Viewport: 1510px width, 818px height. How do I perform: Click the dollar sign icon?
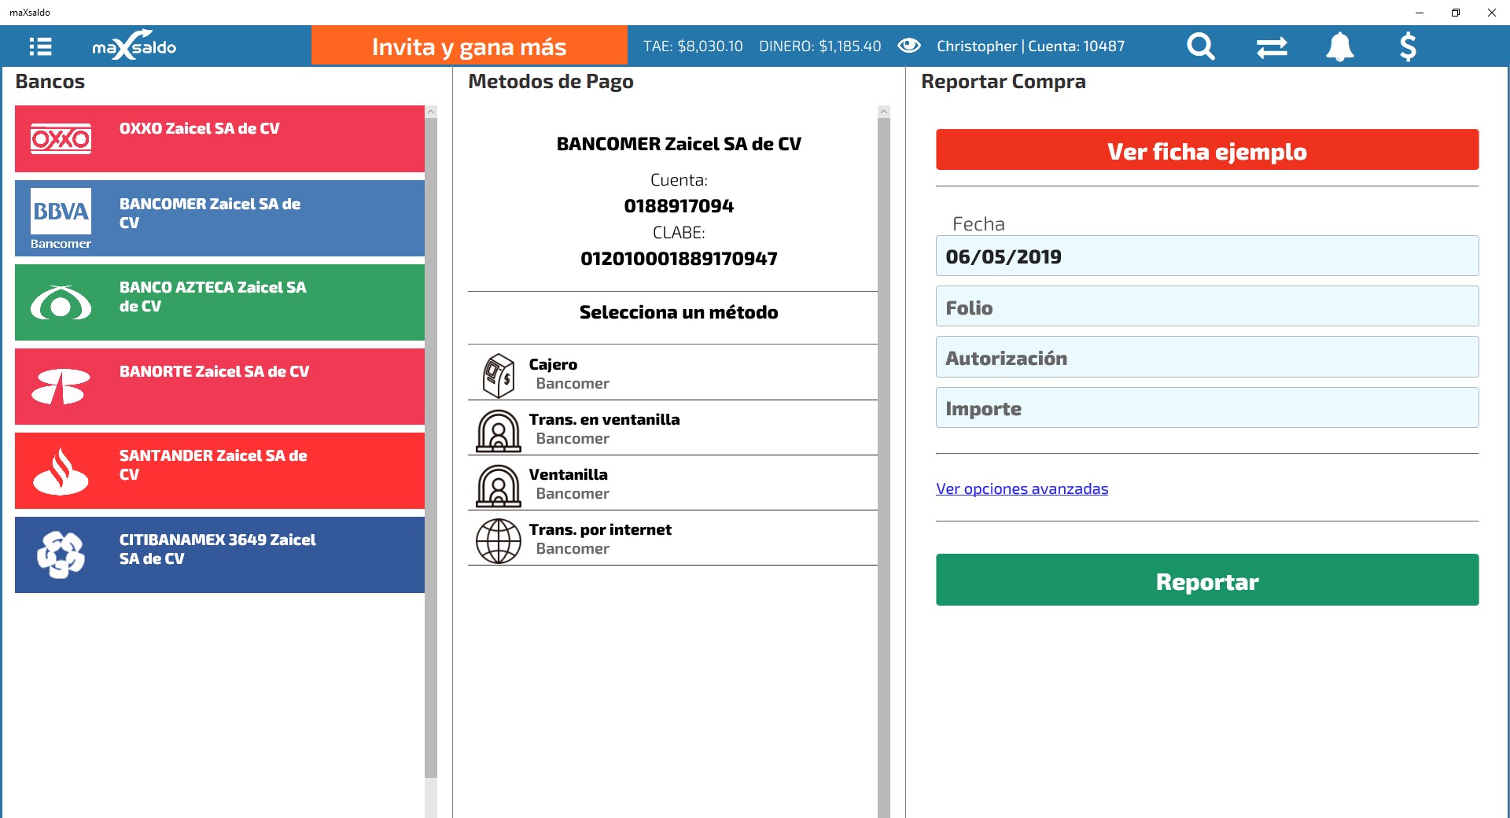(1408, 46)
